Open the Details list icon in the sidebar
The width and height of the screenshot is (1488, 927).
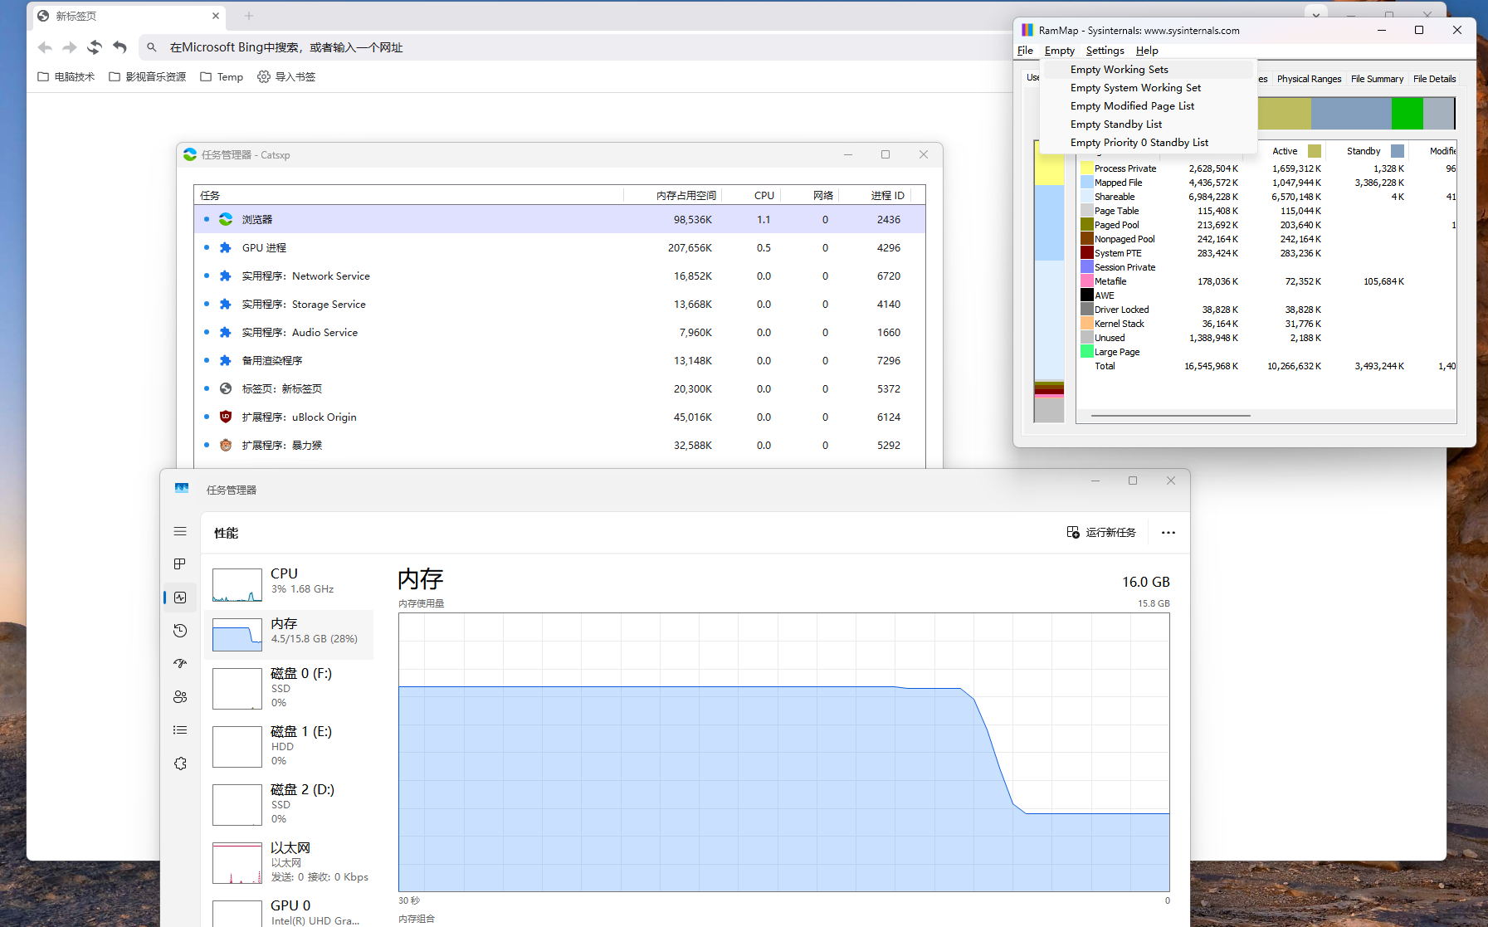[x=180, y=730]
